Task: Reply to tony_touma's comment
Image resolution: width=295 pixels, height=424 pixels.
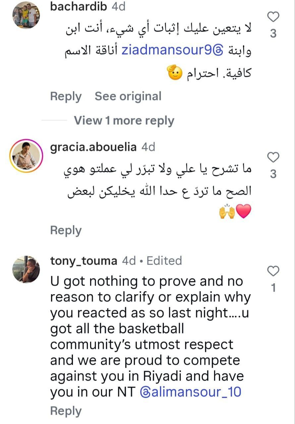Action: click(x=66, y=411)
